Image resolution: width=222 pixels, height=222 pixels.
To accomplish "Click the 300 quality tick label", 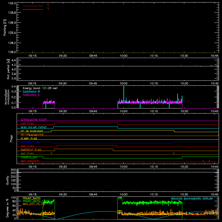I will pyautogui.click(x=13, y=170).
